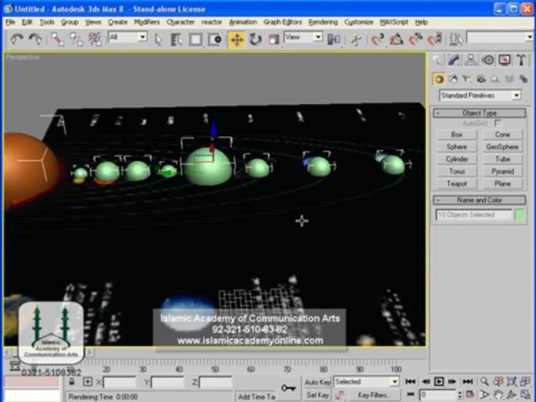536x402 pixels.
Task: Select the Shapes category icon
Action: click(x=453, y=79)
